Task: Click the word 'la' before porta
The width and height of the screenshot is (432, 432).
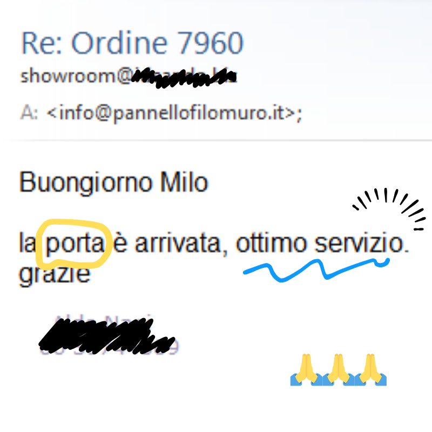Action: pyautogui.click(x=27, y=242)
